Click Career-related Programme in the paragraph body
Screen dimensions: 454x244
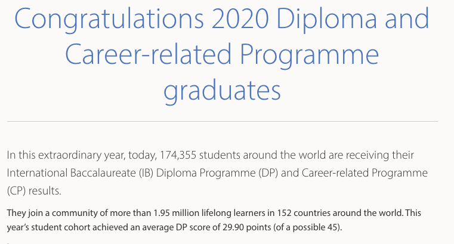pos(365,173)
